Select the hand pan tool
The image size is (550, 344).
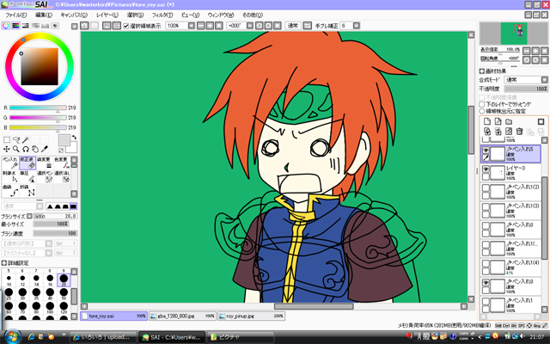pos(34,149)
